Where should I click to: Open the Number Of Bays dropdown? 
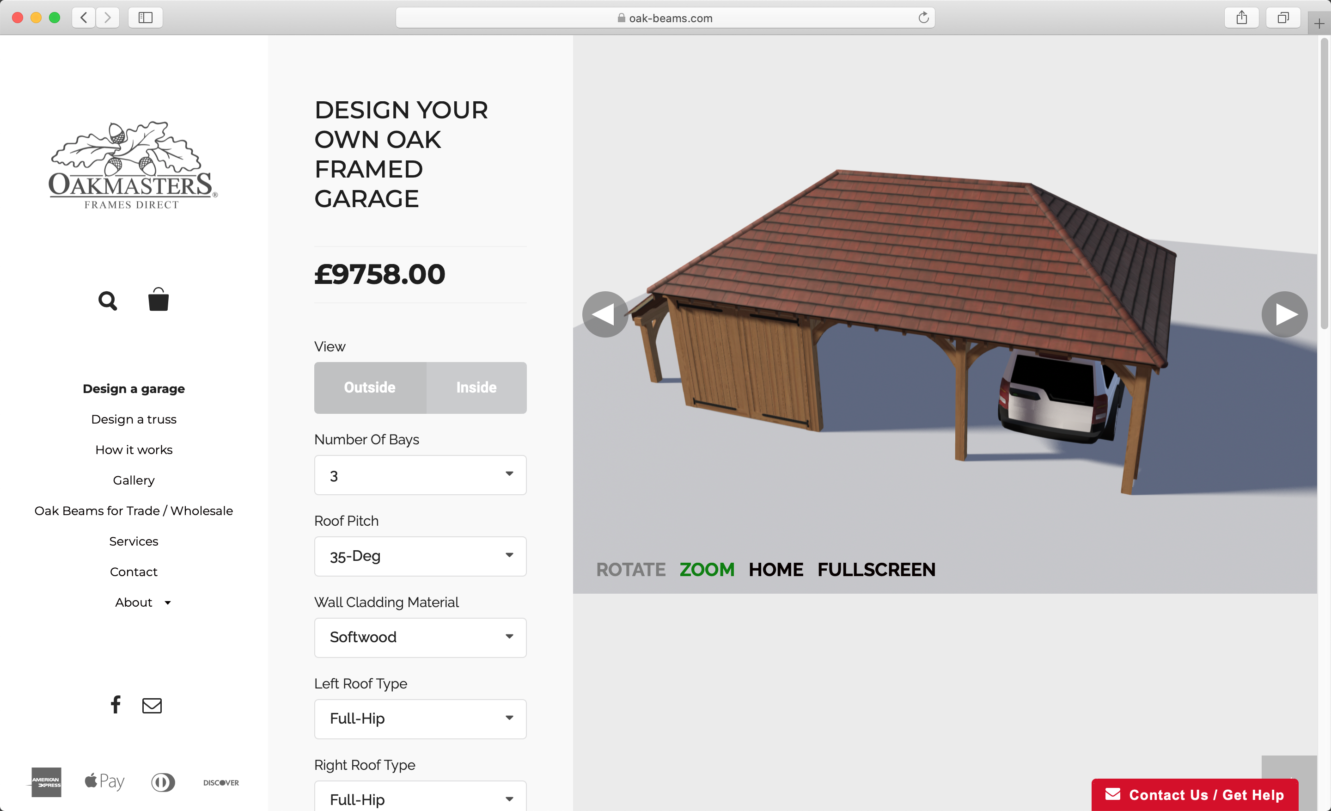[x=420, y=475]
